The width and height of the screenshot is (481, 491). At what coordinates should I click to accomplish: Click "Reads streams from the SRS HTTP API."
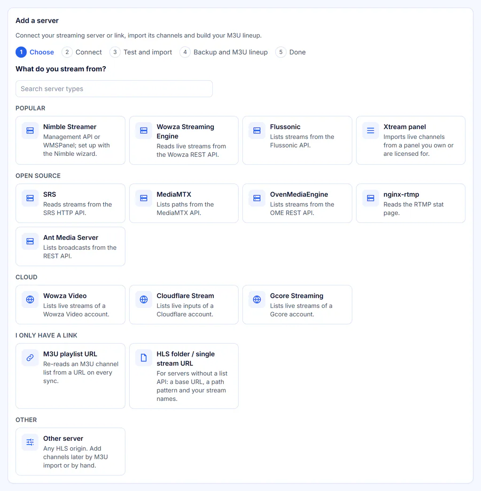pyautogui.click(x=78, y=208)
